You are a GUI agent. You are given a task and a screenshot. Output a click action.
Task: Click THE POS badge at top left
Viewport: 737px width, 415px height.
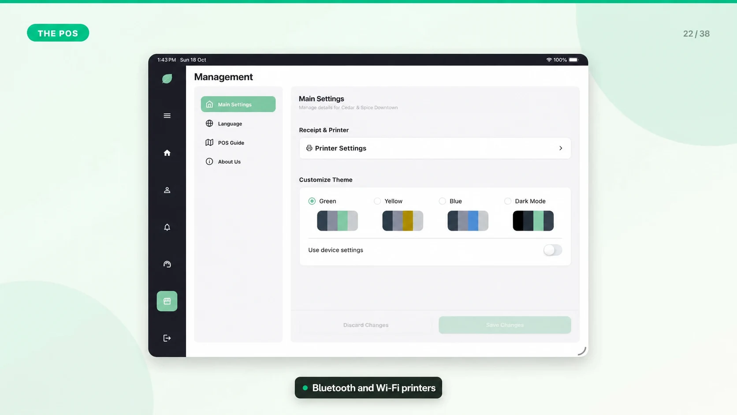coord(58,33)
